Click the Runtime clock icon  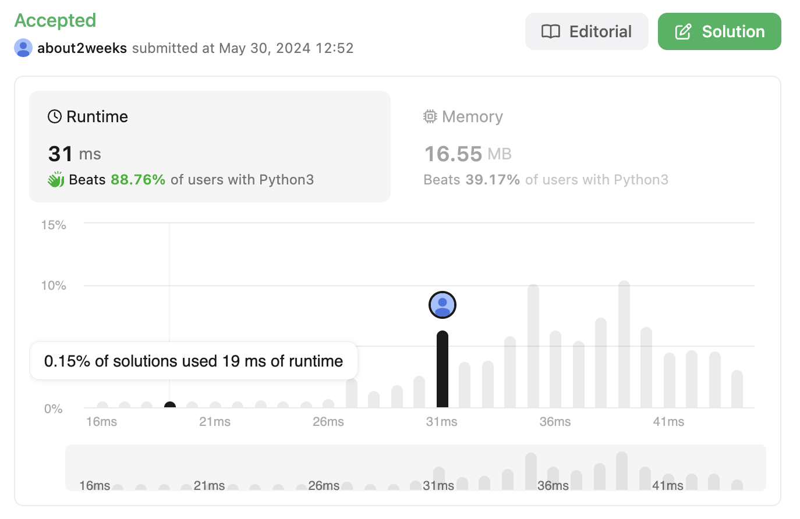[55, 116]
